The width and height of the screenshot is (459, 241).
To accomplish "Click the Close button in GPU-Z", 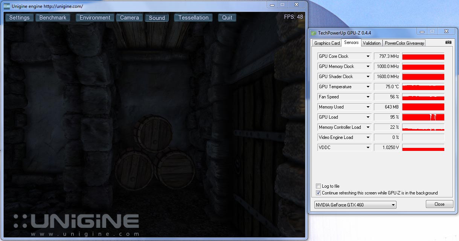I will point(439,204).
